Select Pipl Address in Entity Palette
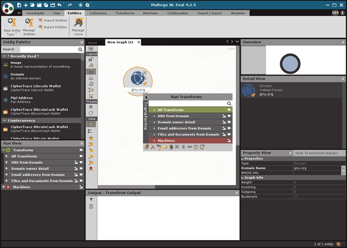The image size is (347, 248). pos(41,100)
